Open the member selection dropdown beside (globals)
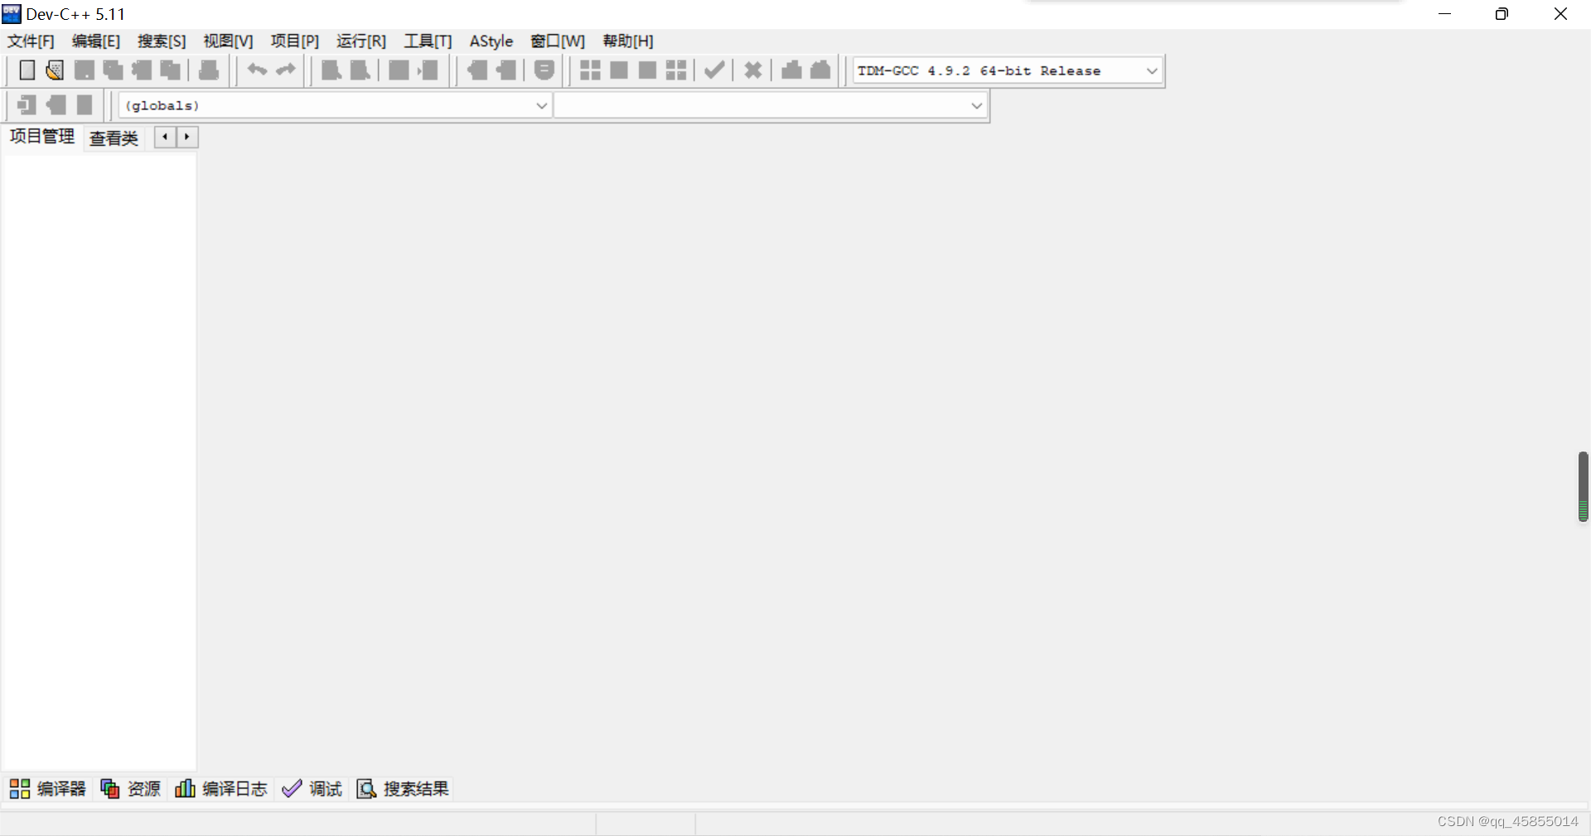This screenshot has height=836, width=1591. pos(976,105)
